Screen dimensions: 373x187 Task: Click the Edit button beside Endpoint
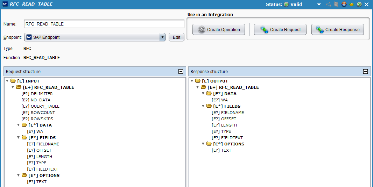tap(176, 37)
